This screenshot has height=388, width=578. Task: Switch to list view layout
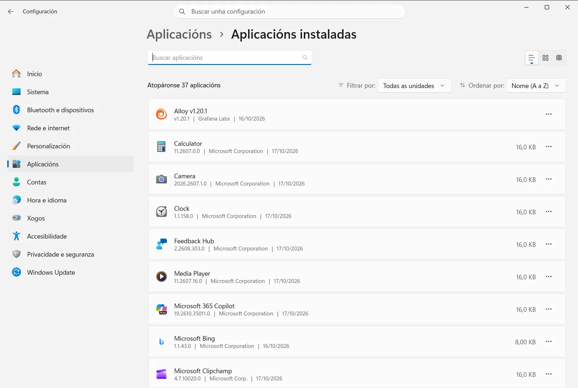(x=532, y=58)
